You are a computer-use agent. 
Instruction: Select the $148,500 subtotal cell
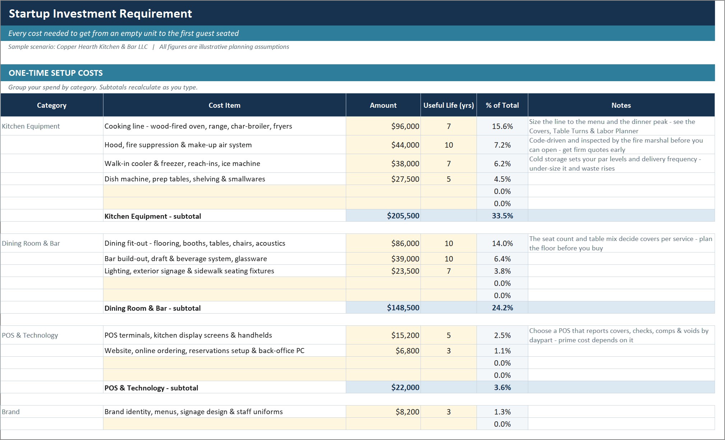tap(383, 307)
